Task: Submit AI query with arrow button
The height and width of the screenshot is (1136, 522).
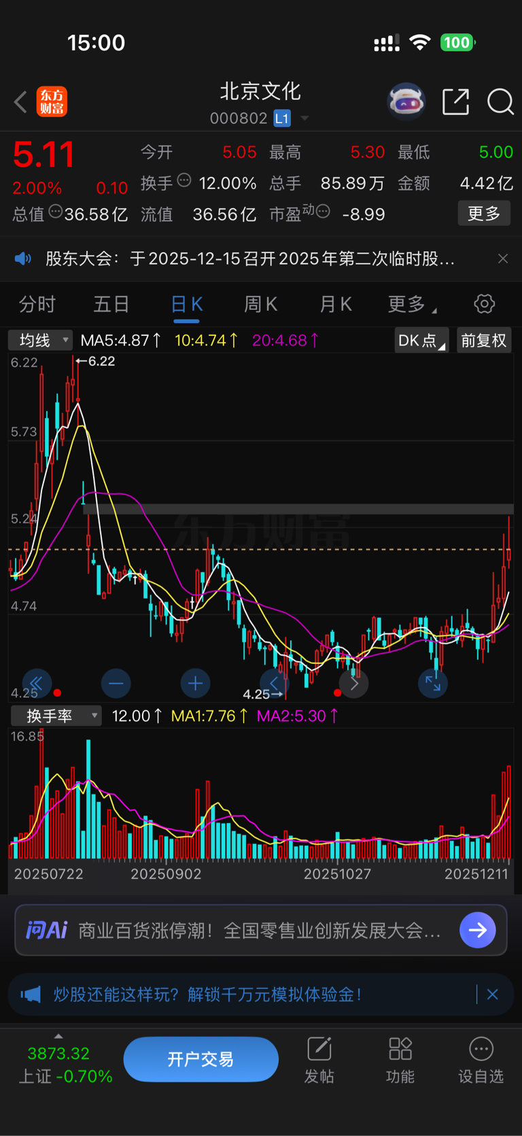Action: coord(478,930)
